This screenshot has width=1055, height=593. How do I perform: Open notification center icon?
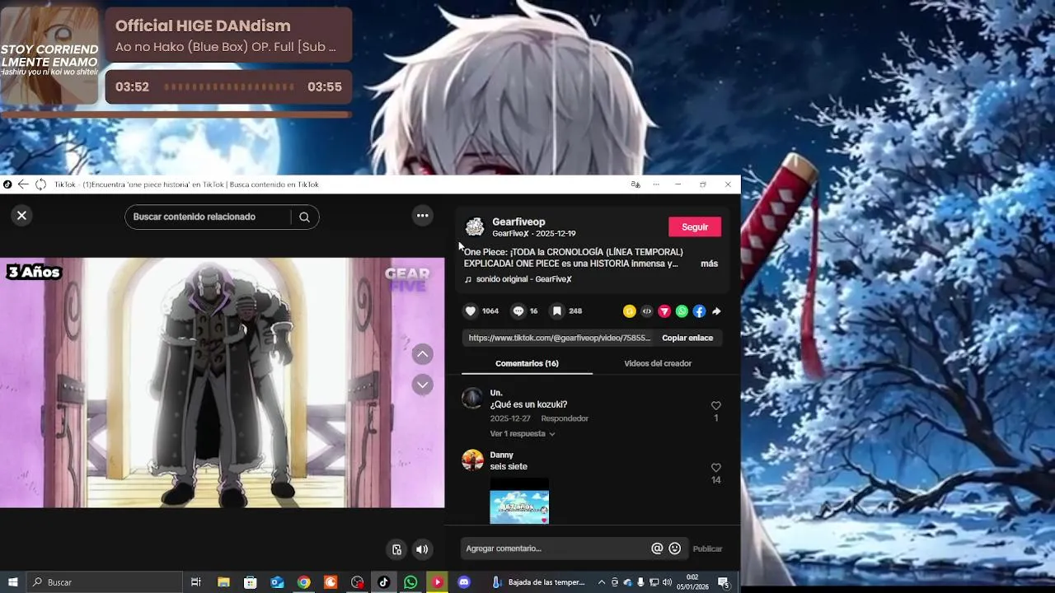[723, 582]
